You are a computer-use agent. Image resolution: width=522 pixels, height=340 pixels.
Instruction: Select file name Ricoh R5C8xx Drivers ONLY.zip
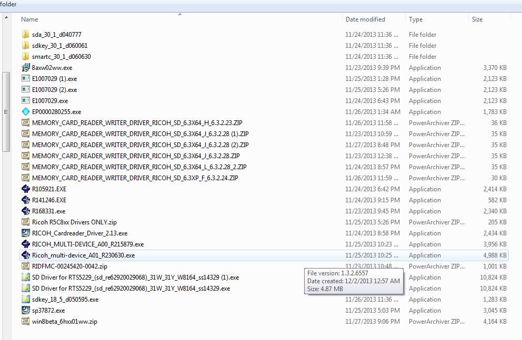coord(74,222)
